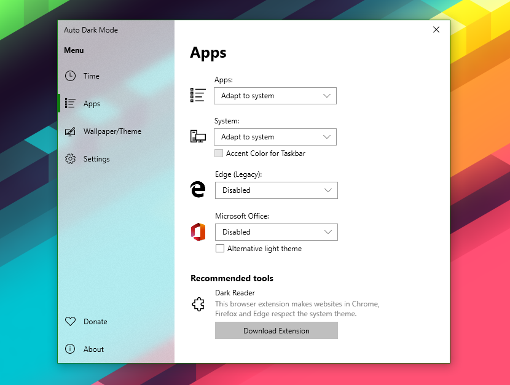Screen dimensions: 510x385
Task: Click the Dark Reader description text
Action: pyautogui.click(x=297, y=309)
